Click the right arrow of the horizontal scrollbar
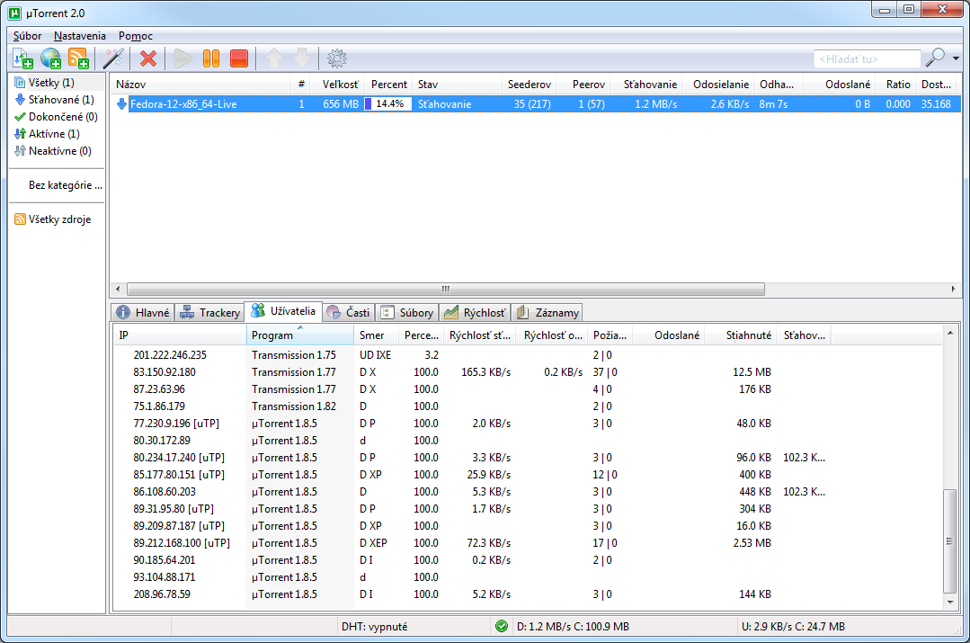The width and height of the screenshot is (970, 643). [953, 289]
